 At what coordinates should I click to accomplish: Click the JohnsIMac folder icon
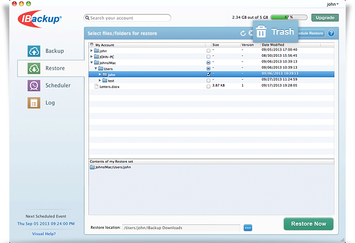pyautogui.click(x=97, y=62)
